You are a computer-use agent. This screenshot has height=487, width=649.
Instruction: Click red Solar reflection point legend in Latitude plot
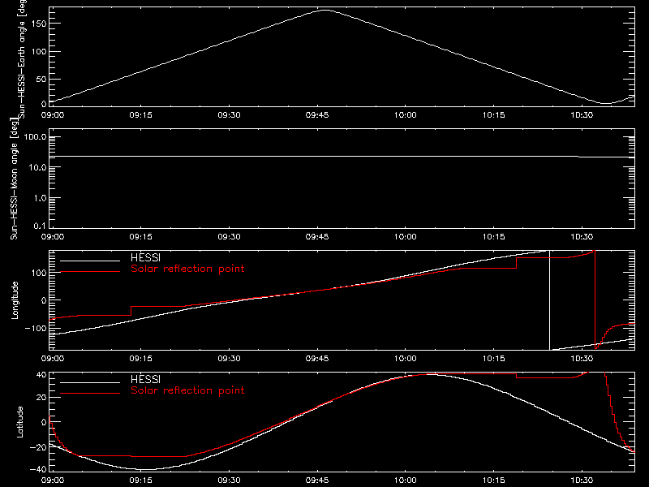click(187, 390)
